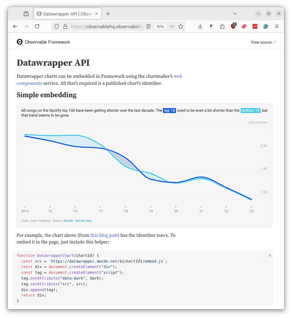Reload the current page
292x318 pixels.
coord(37,26)
